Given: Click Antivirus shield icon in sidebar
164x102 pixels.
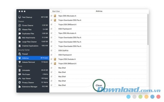Looking at the screenshot, I should 20,58.
